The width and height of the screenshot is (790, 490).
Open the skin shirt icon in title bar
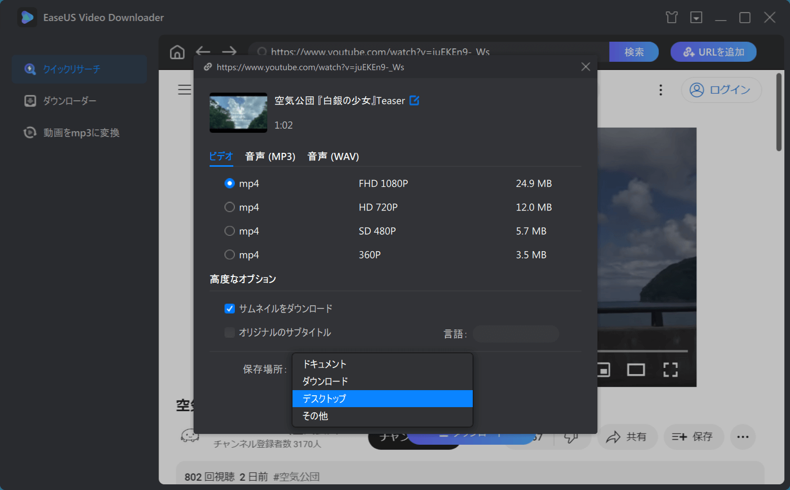pyautogui.click(x=672, y=17)
